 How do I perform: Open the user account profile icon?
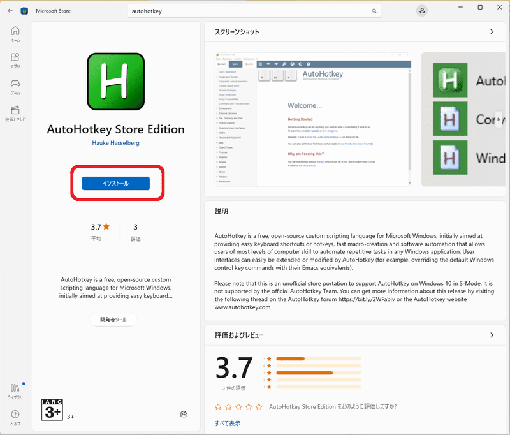pyautogui.click(x=422, y=11)
